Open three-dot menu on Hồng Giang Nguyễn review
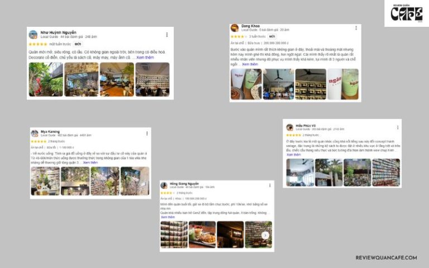429x268 pixels. (270, 185)
